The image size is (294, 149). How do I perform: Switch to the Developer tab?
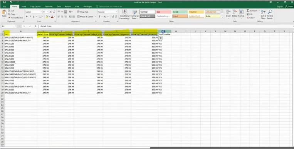tap(87, 7)
